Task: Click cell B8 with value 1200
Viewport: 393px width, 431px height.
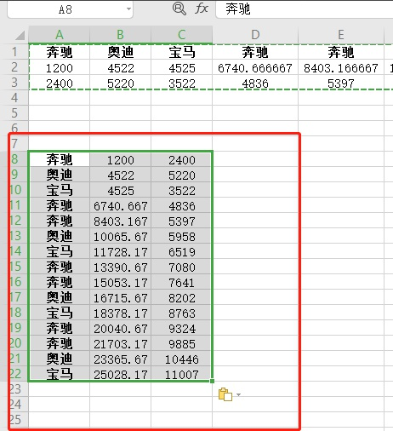Action: (x=120, y=159)
